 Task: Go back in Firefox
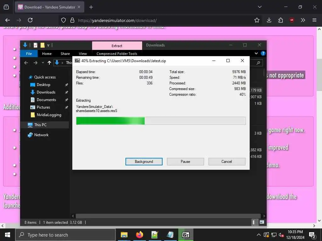tap(8, 20)
